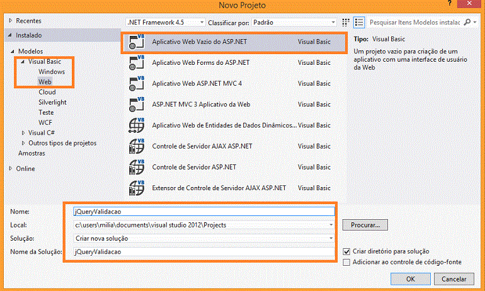Click the Nome input field
Viewport: 485px width, 291px height.
tap(204, 212)
